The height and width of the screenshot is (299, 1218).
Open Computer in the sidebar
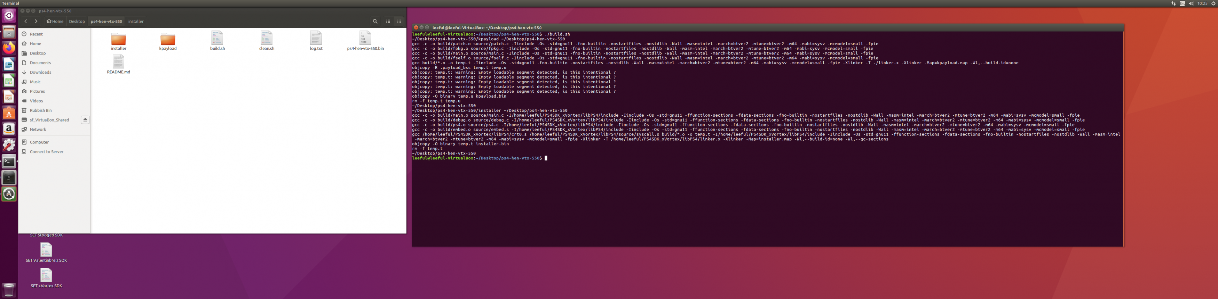click(54, 142)
